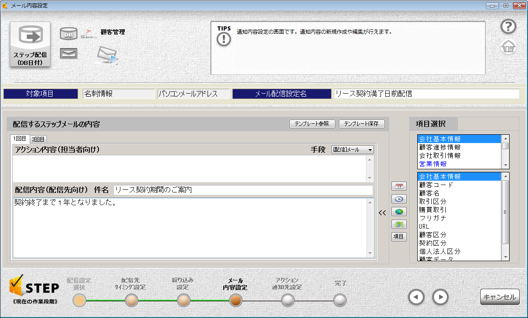The height and width of the screenshot is (318, 528).
Task: Click the テンプレート参照 button
Action: 313,124
